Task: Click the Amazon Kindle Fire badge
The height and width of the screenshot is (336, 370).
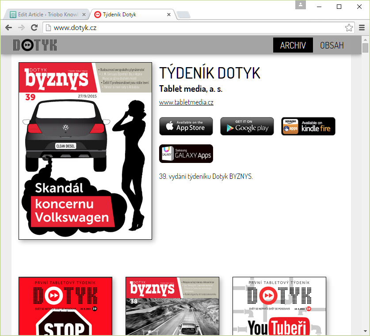Action: pyautogui.click(x=308, y=126)
